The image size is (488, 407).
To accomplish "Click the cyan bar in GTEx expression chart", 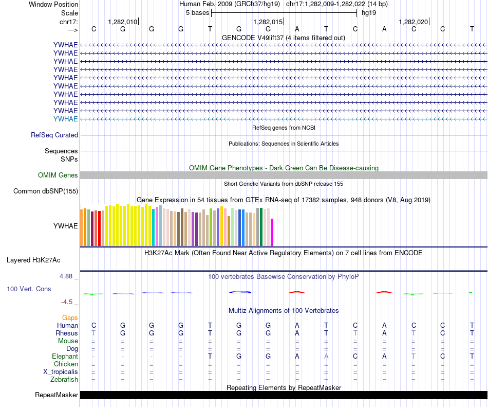I will (154, 227).
